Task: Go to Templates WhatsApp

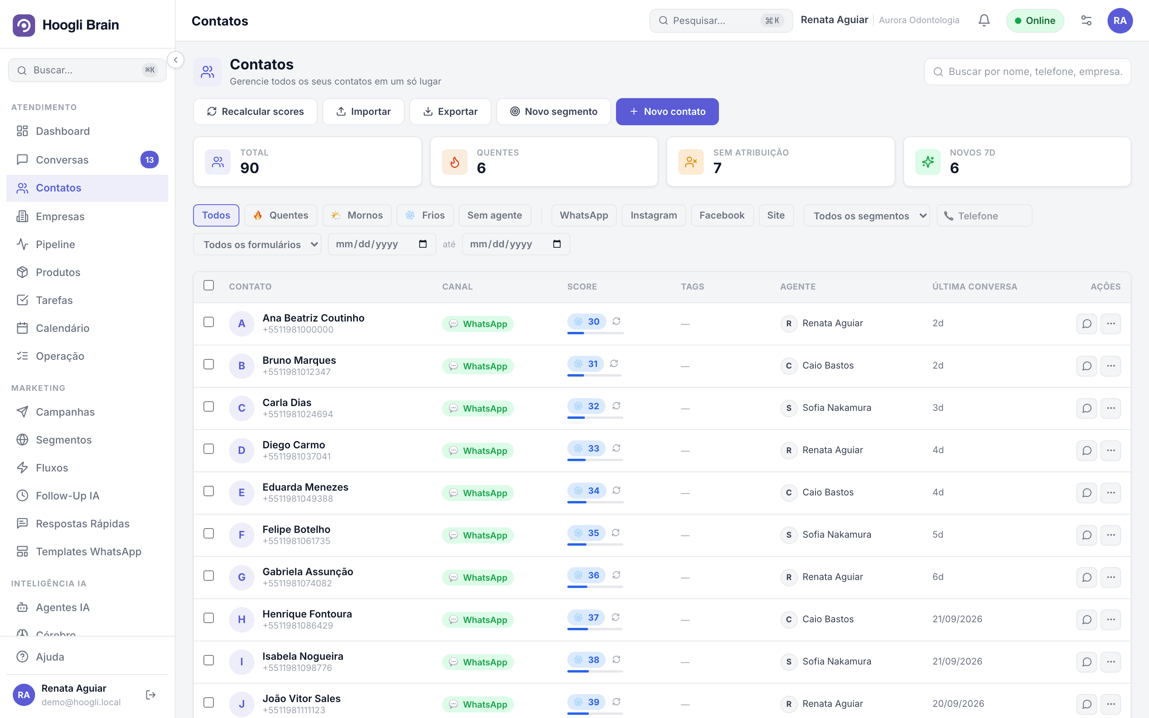Action: coord(87,551)
